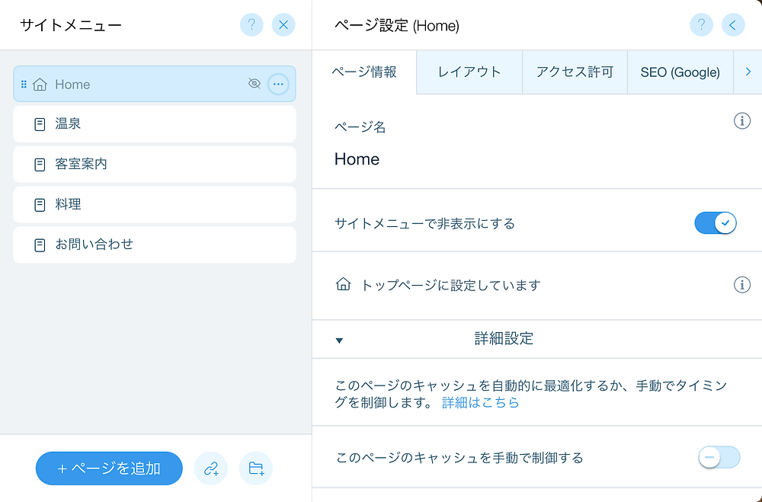Screen dimensions: 762x502
Task: Click the page icon beside 温泉
Action: click(x=40, y=124)
